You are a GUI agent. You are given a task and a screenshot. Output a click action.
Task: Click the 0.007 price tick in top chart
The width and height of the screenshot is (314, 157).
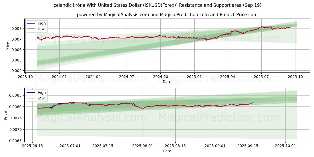click(x=17, y=39)
